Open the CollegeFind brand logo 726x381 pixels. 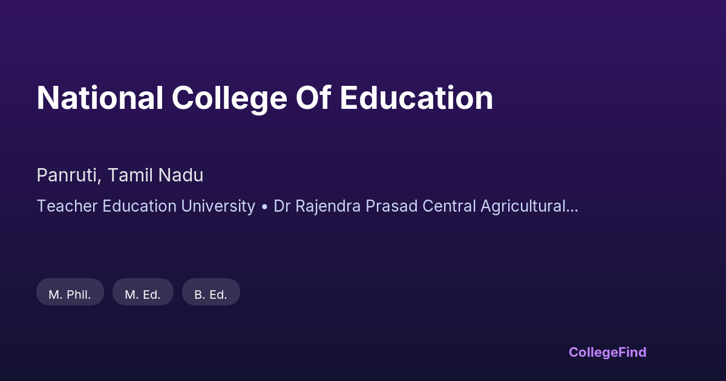607,352
